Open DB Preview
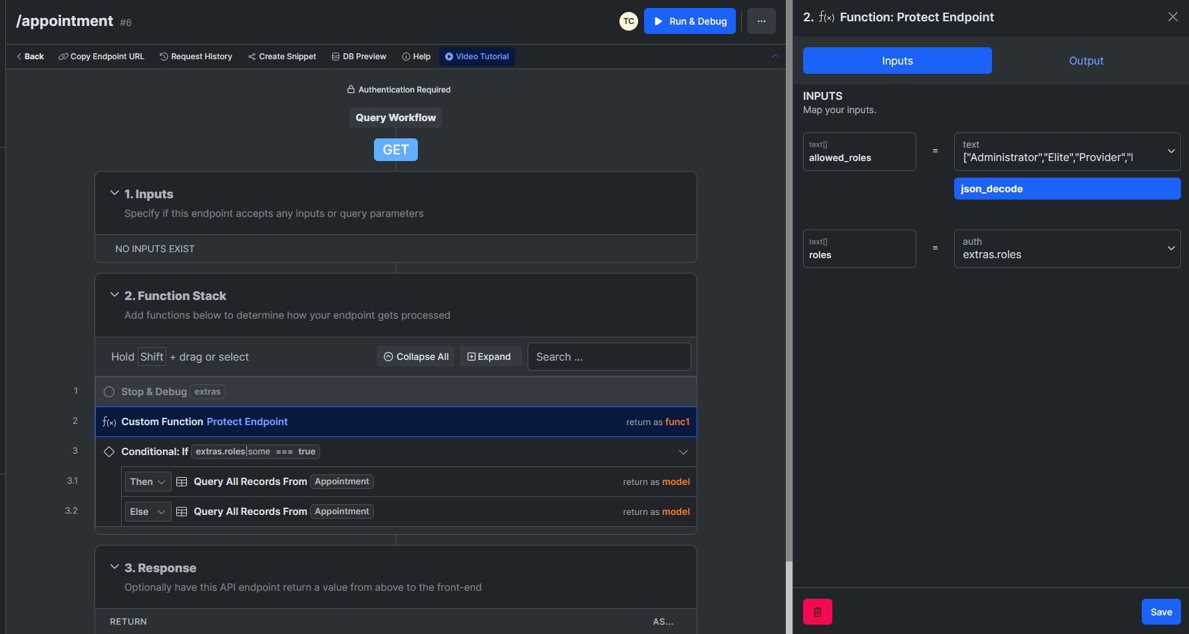The width and height of the screenshot is (1189, 634). coord(359,57)
